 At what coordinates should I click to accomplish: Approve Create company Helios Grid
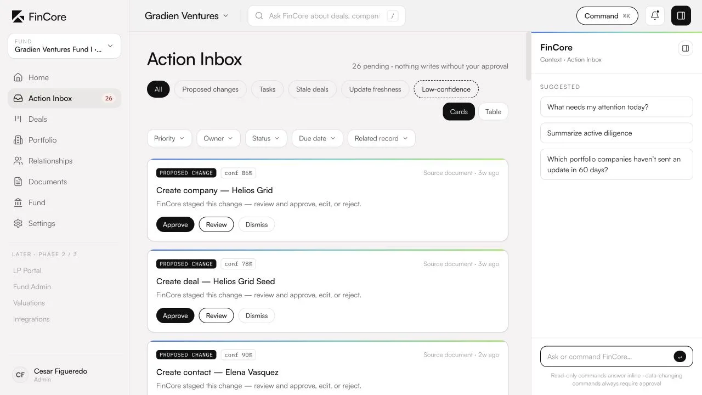click(175, 224)
